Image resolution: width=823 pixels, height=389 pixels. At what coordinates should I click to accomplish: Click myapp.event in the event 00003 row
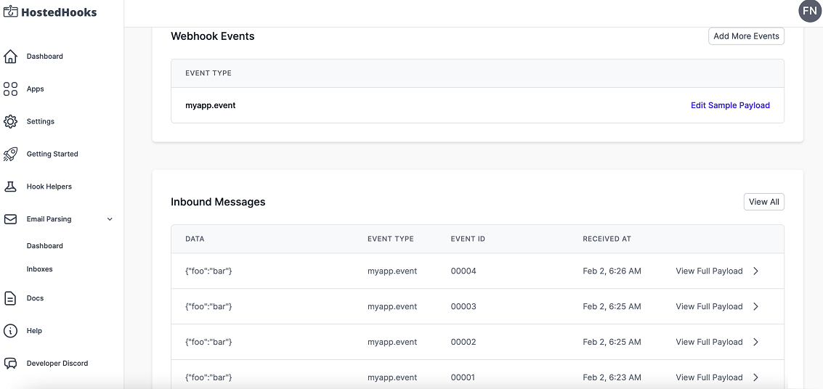[392, 307]
